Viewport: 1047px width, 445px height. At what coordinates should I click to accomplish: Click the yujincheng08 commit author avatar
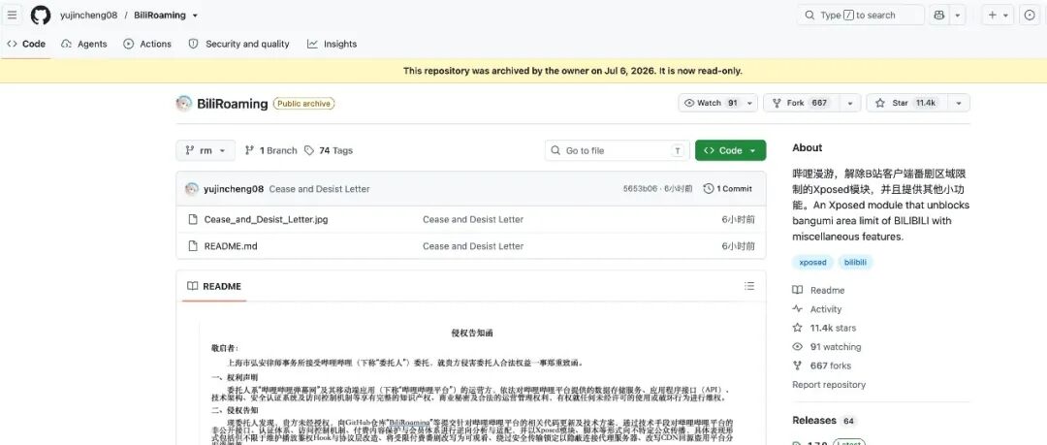point(192,189)
